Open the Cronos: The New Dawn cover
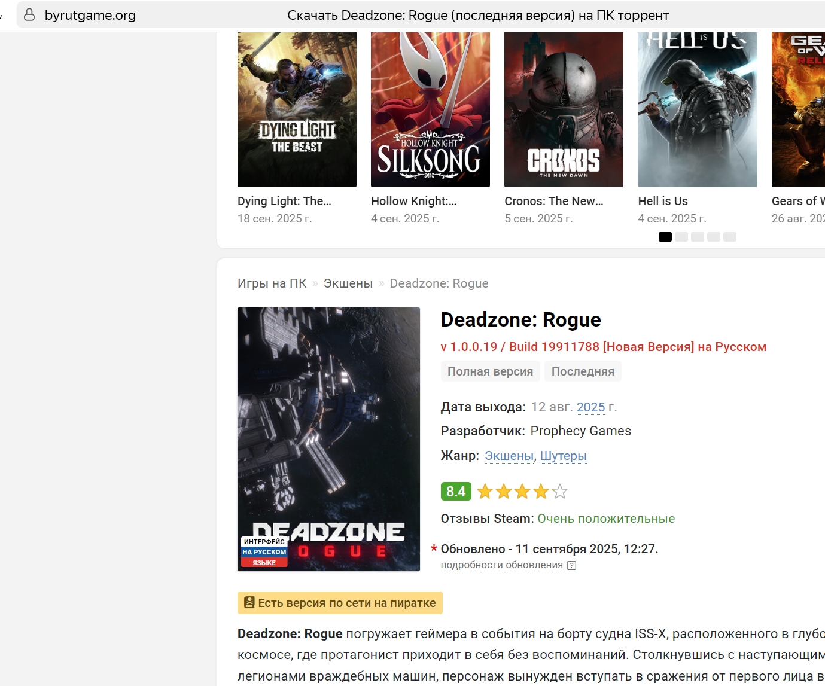This screenshot has width=825, height=686. tap(564, 109)
